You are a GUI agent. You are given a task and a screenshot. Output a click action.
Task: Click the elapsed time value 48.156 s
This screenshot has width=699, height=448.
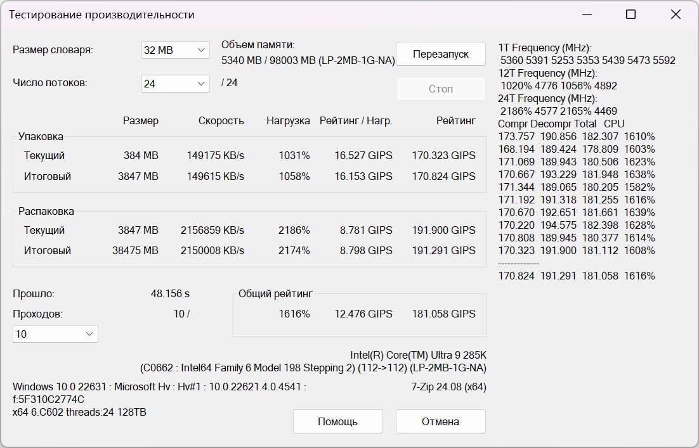pyautogui.click(x=170, y=294)
